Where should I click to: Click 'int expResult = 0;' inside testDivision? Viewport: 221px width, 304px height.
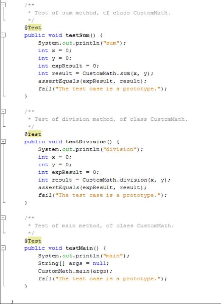pyautogui.click(x=68, y=172)
